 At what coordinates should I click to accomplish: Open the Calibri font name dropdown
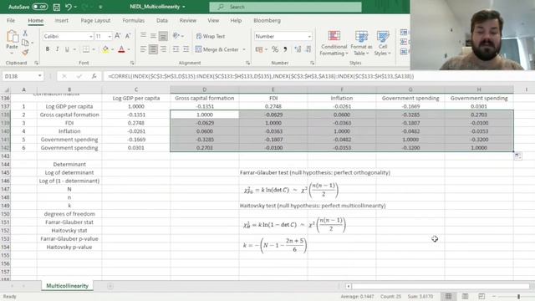pyautogui.click(x=91, y=36)
